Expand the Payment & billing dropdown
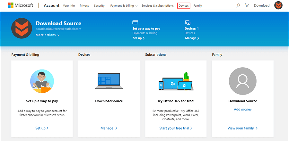The width and height of the screenshot is (289, 142). pos(124,6)
